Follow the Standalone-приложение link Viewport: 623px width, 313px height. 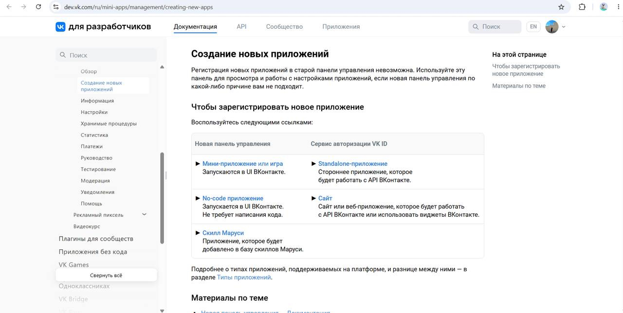coord(353,164)
